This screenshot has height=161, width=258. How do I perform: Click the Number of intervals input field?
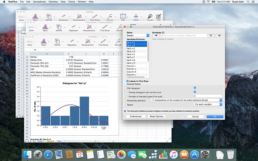click(208, 96)
